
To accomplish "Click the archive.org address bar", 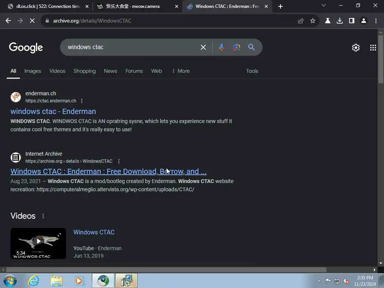I will 169,21.
